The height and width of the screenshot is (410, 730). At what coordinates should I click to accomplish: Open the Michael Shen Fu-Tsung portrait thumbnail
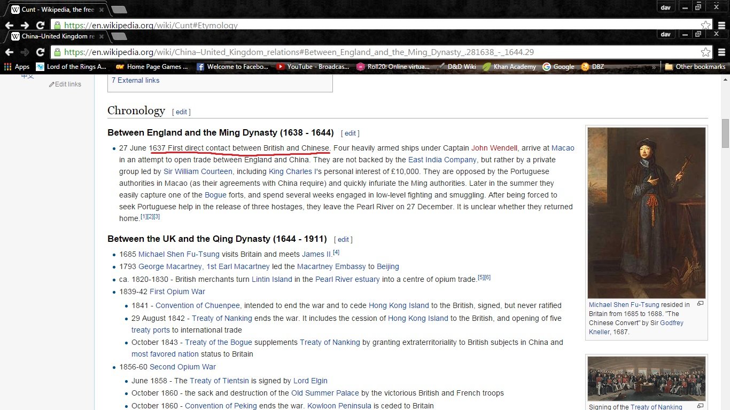(x=646, y=212)
